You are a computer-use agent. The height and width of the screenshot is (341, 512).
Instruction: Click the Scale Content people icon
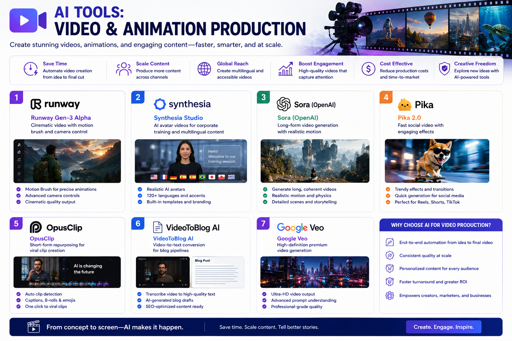(x=124, y=69)
